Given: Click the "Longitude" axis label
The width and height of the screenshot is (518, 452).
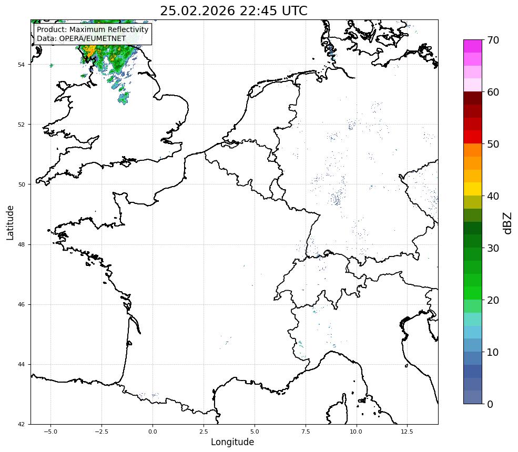Looking at the screenshot, I should coord(232,442).
